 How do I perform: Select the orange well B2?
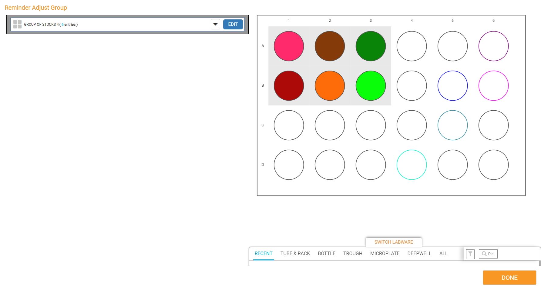(330, 86)
